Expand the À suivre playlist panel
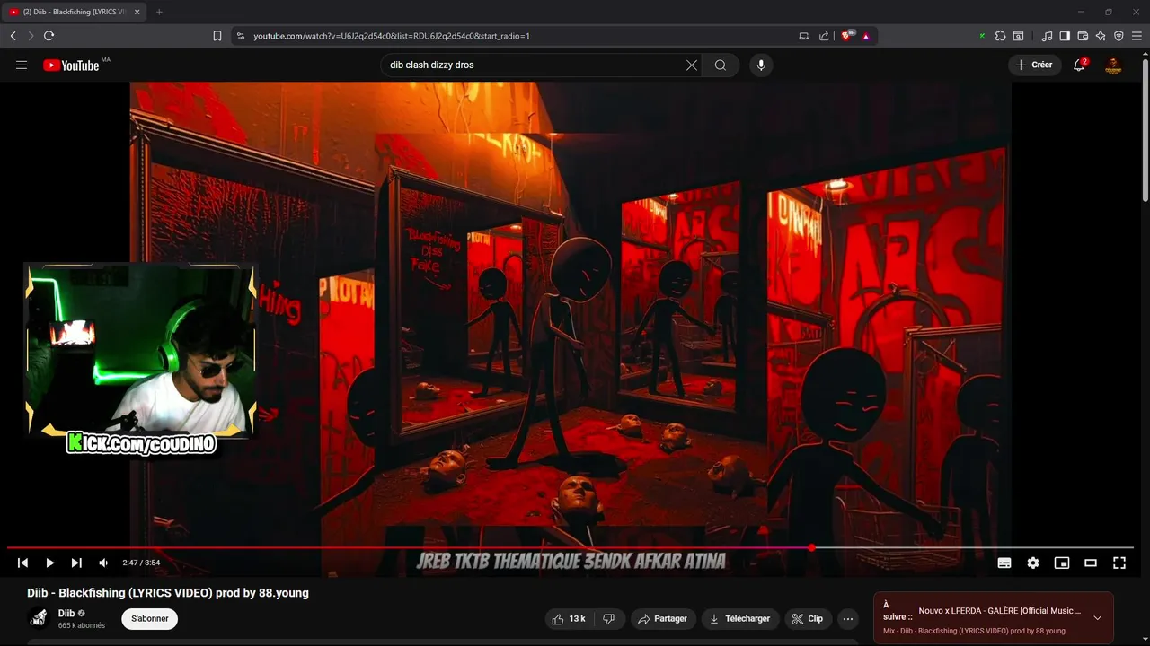 coord(1097,618)
